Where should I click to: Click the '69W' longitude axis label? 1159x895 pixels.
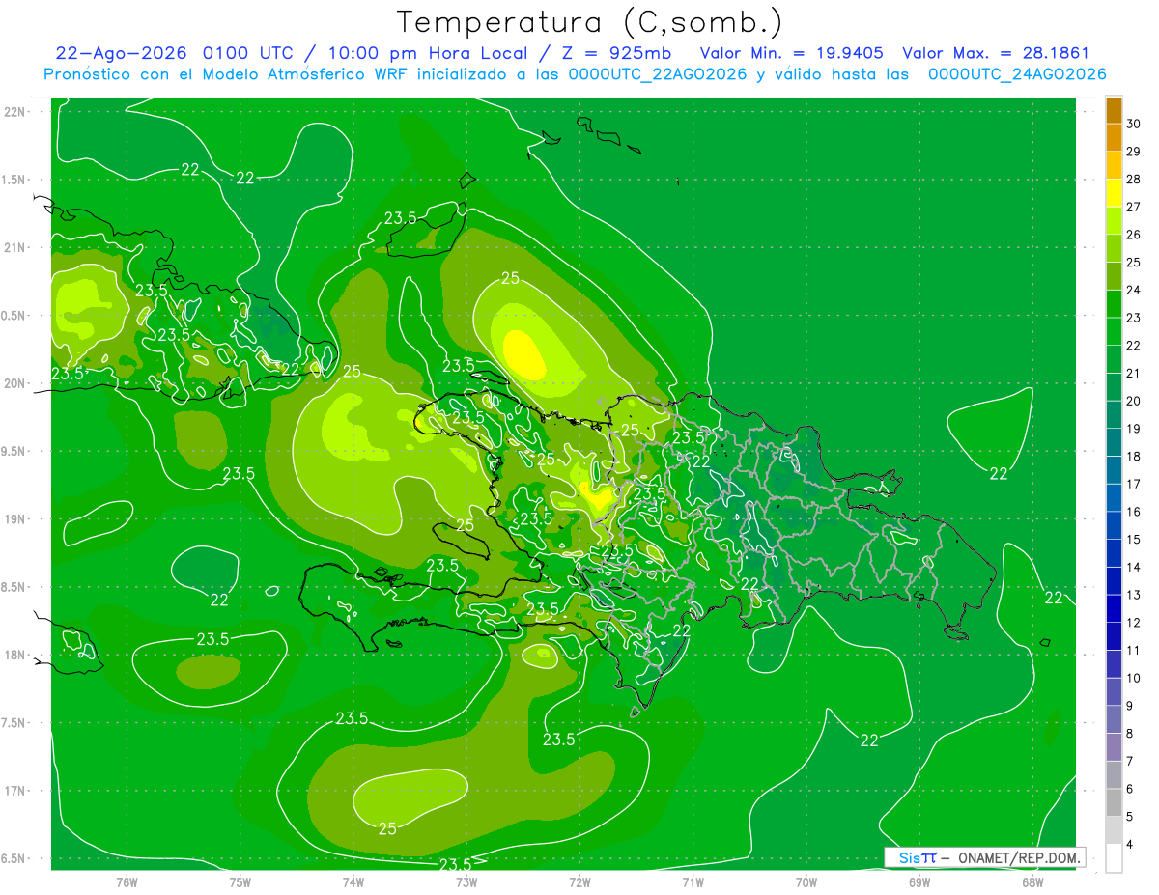(919, 881)
